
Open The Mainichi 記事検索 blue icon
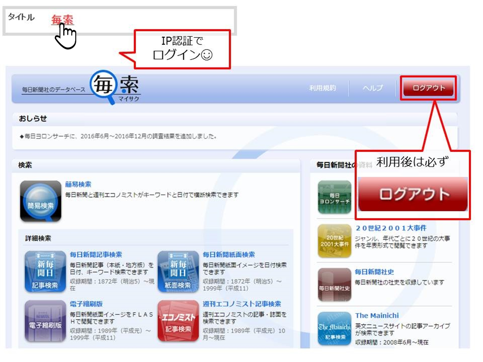[334, 328]
